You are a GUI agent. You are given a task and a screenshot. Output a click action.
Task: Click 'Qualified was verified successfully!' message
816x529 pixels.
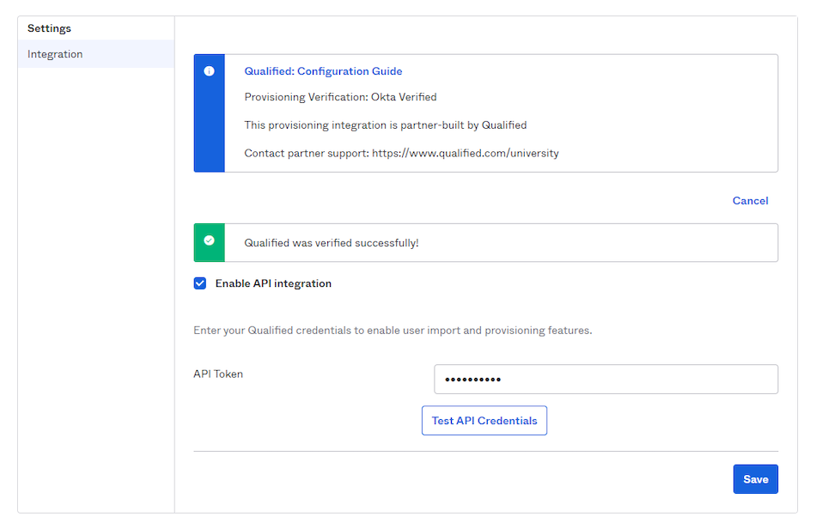point(332,243)
